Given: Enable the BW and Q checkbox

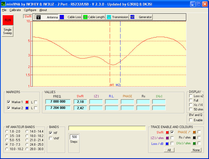Looking at the screenshot, I should coord(191,120).
